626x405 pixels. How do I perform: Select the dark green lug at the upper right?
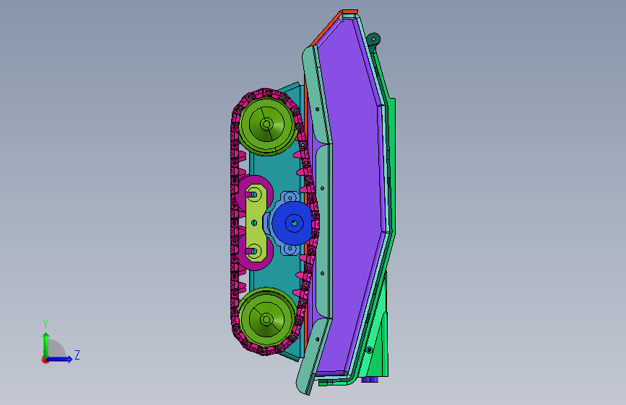click(374, 40)
